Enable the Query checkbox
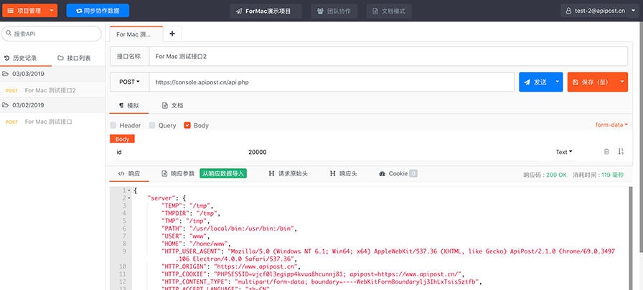This screenshot has width=643, height=290. (152, 125)
